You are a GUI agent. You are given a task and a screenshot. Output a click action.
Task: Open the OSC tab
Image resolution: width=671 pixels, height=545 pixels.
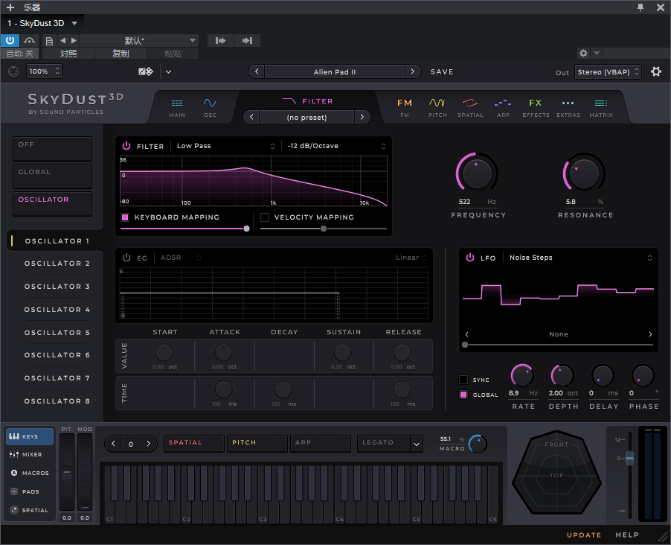[210, 108]
